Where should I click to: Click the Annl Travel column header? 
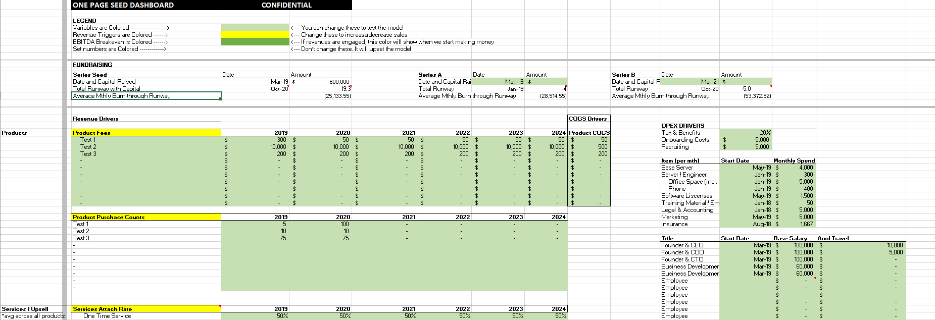point(833,238)
